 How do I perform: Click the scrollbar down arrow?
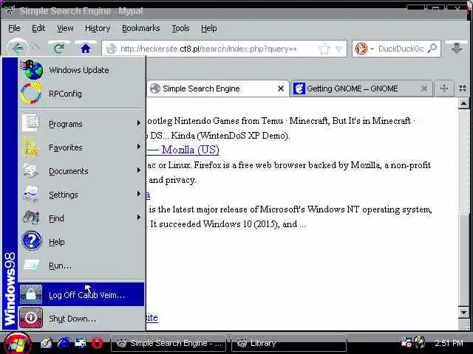[463, 313]
